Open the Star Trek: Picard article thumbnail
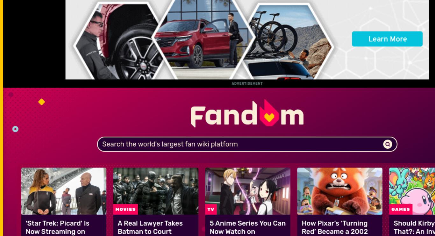The image size is (435, 236). click(64, 191)
